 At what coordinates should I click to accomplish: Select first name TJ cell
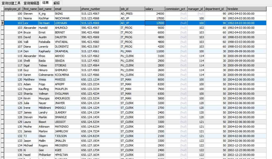[x=31, y=136]
